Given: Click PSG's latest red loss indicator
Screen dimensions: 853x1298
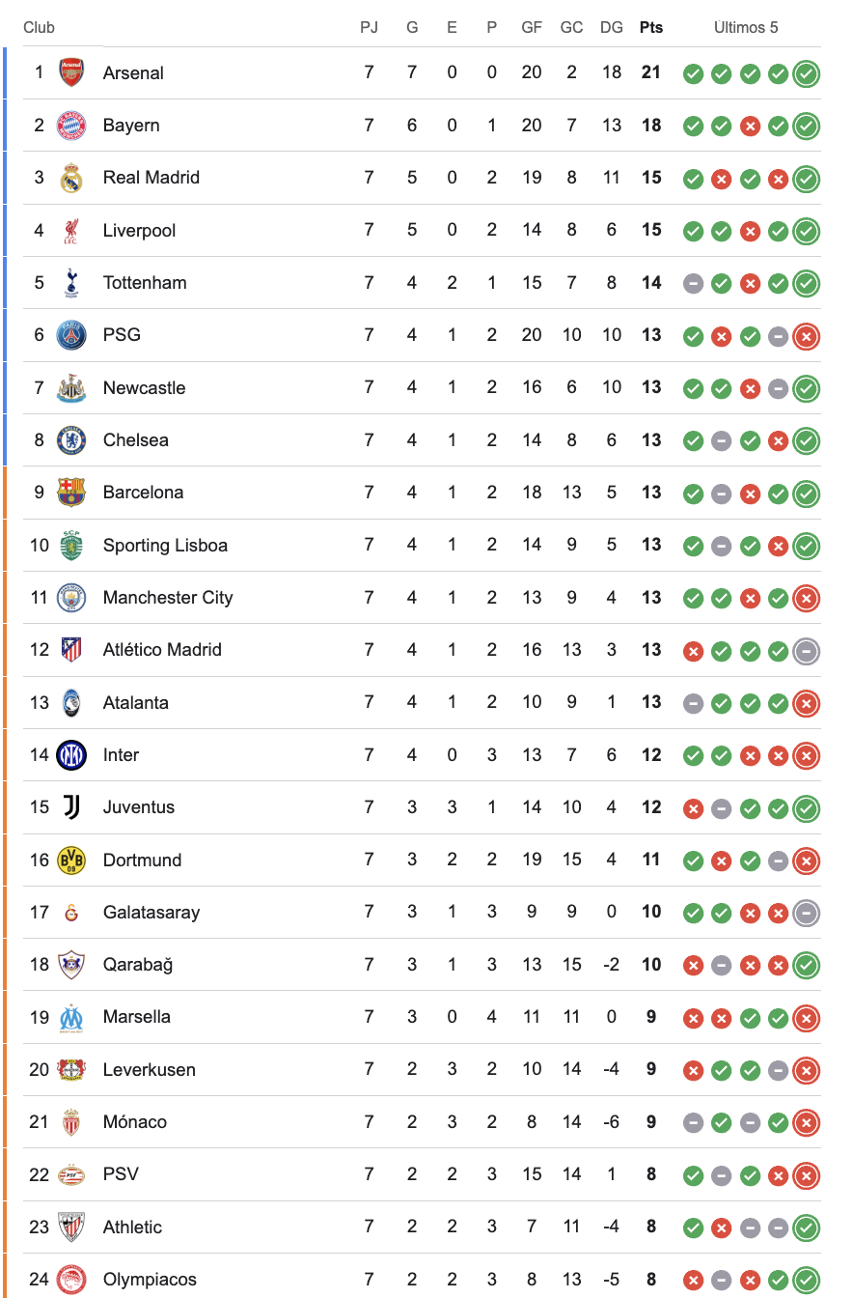Looking at the screenshot, I should 807,336.
